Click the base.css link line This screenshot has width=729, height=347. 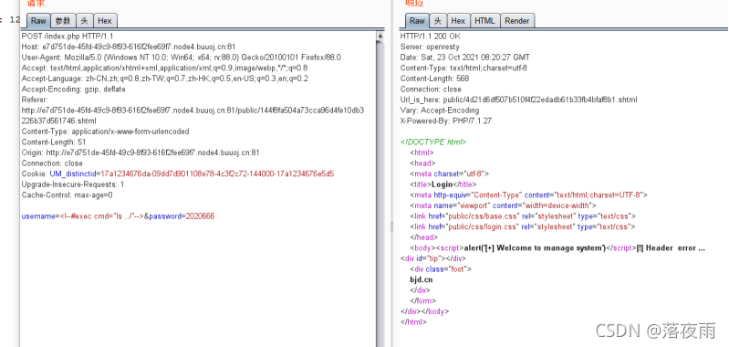click(523, 216)
